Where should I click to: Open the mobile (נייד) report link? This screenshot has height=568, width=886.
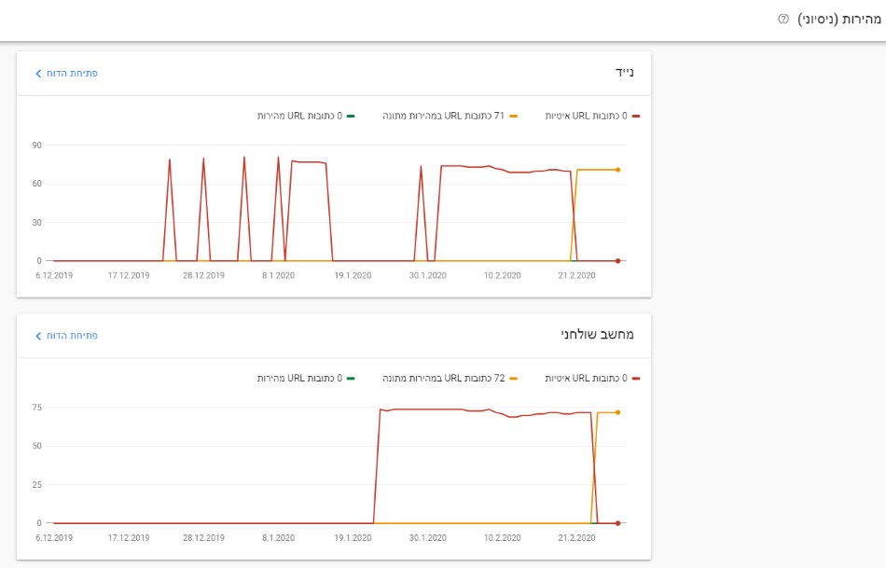point(72,74)
